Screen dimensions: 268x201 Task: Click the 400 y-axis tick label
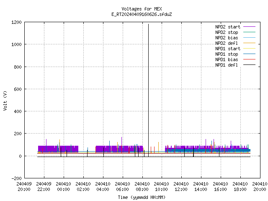pos(18,111)
